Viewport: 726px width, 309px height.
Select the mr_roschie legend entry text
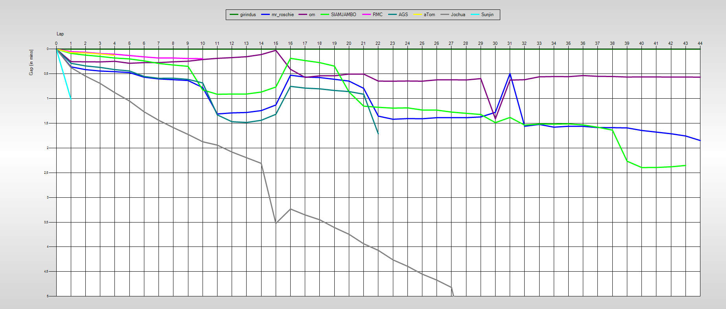(x=282, y=15)
